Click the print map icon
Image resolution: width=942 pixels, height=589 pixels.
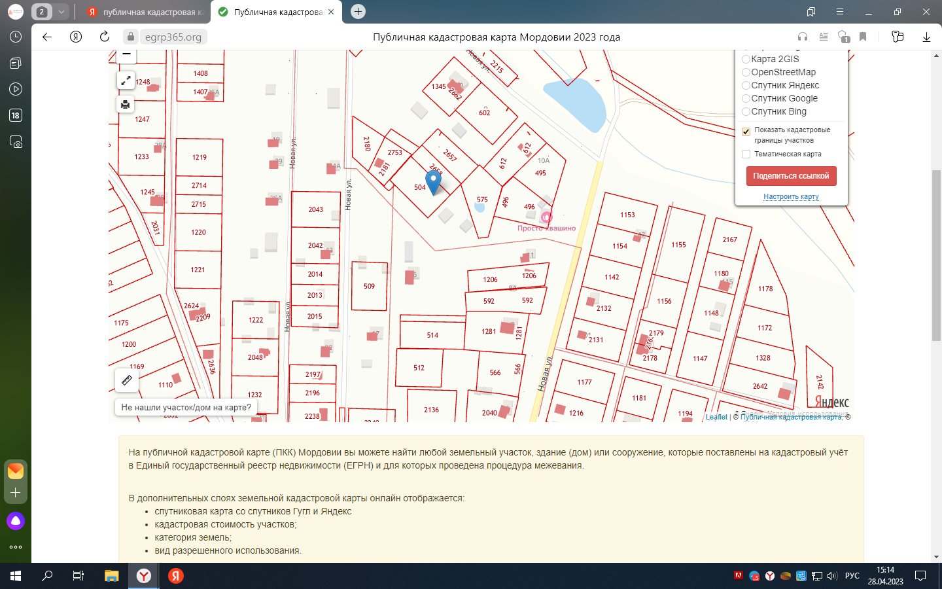click(x=126, y=104)
